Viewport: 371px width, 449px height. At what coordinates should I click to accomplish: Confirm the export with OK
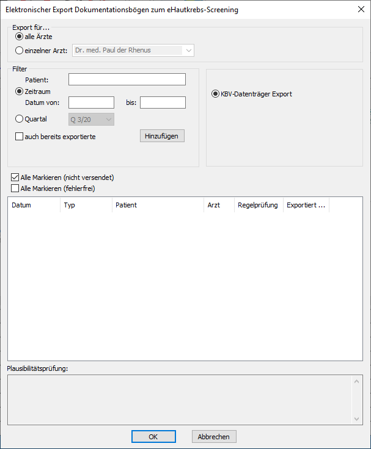(x=153, y=437)
